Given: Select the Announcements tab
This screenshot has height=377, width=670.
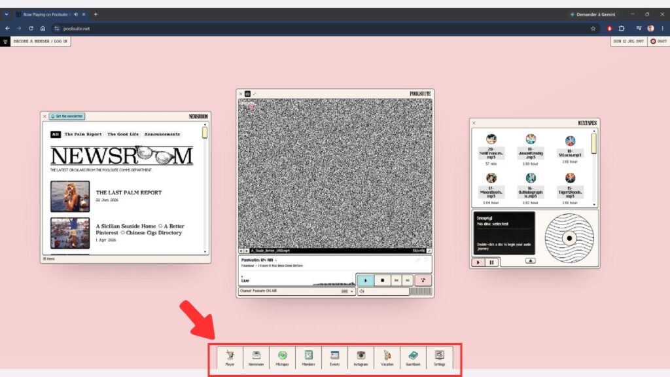Looking at the screenshot, I should (162, 134).
